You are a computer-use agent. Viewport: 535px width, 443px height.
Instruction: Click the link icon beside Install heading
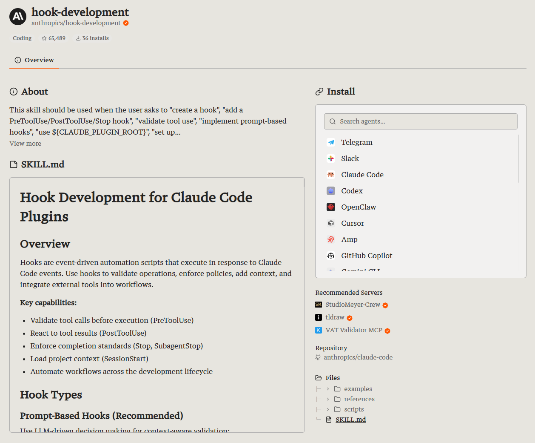tap(319, 92)
